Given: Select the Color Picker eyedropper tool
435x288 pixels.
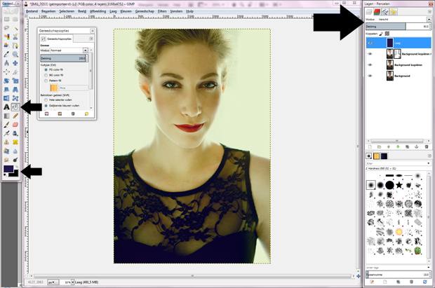Looking at the screenshot, I should (6, 55).
